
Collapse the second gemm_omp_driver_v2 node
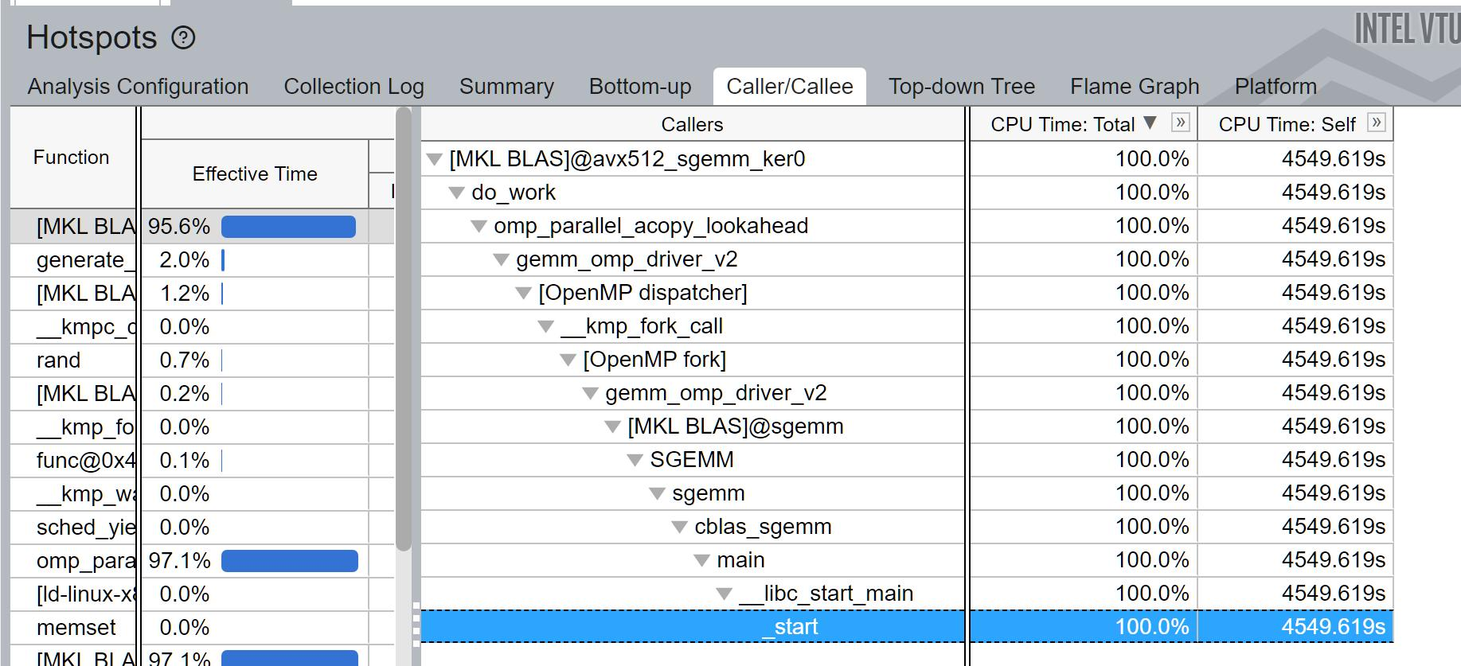(590, 393)
